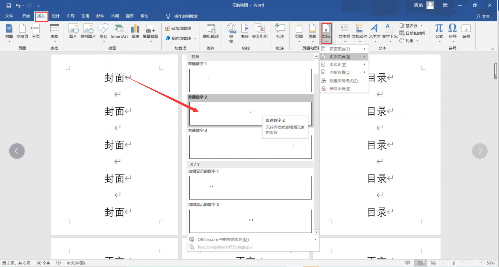Open Format Page Numbers (设置页码格式) dialog
499x267 pixels.
[x=344, y=81]
